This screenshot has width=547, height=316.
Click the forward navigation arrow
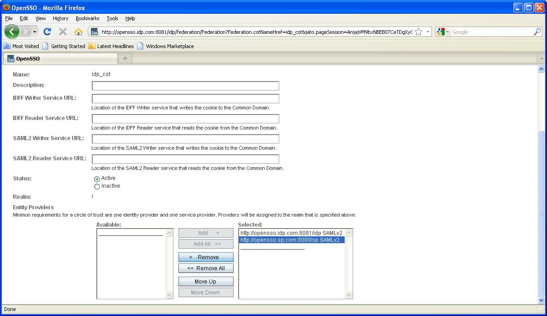[25, 32]
